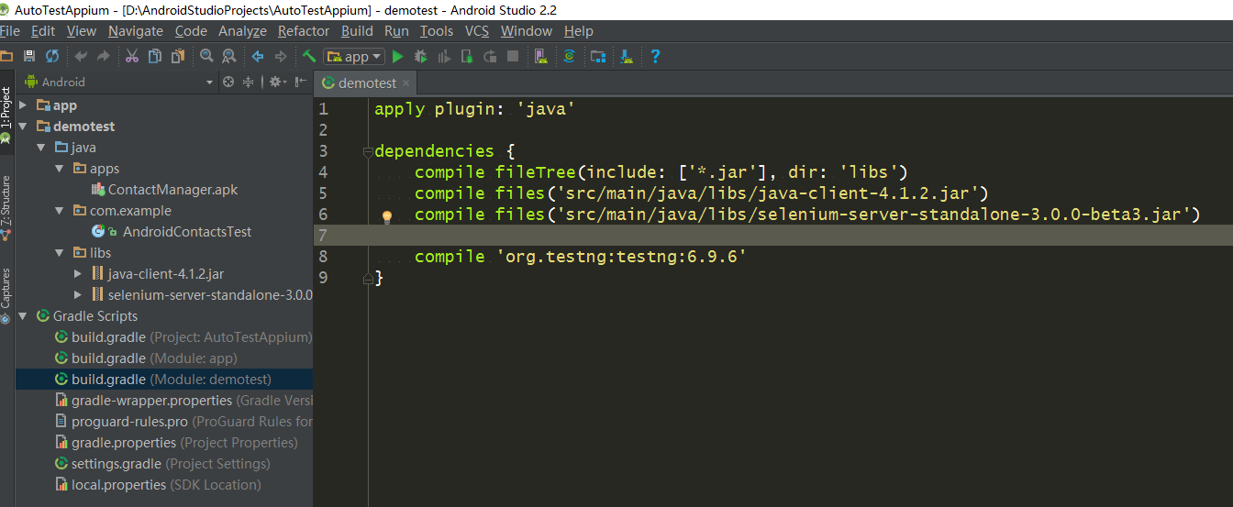Hide the project panel with hide icon

pos(300,82)
